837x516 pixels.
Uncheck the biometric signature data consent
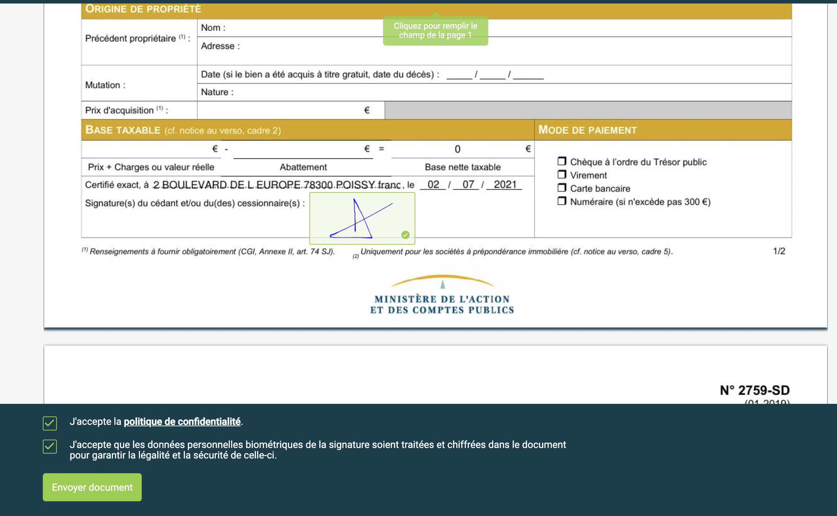point(49,447)
